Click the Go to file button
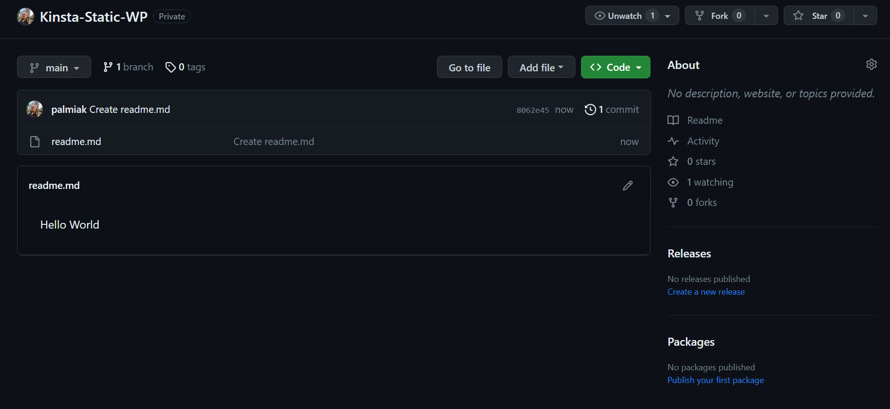890x409 pixels. click(x=469, y=67)
